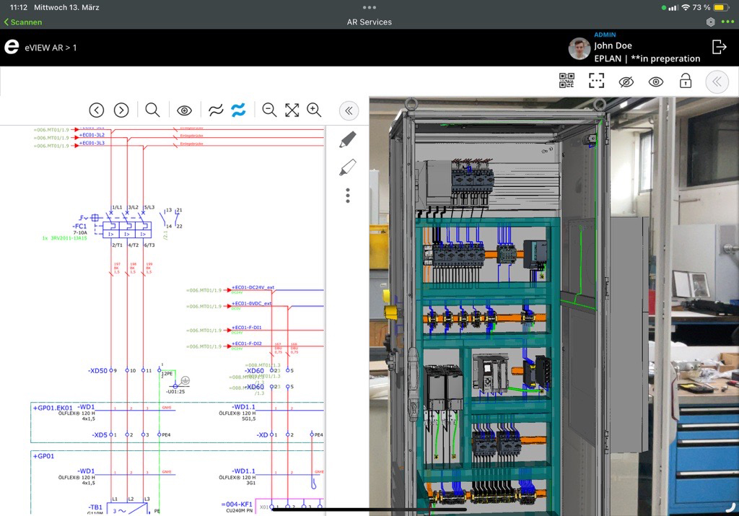
Task: Collapse AR panel with top-right double chevron
Action: pos(716,82)
